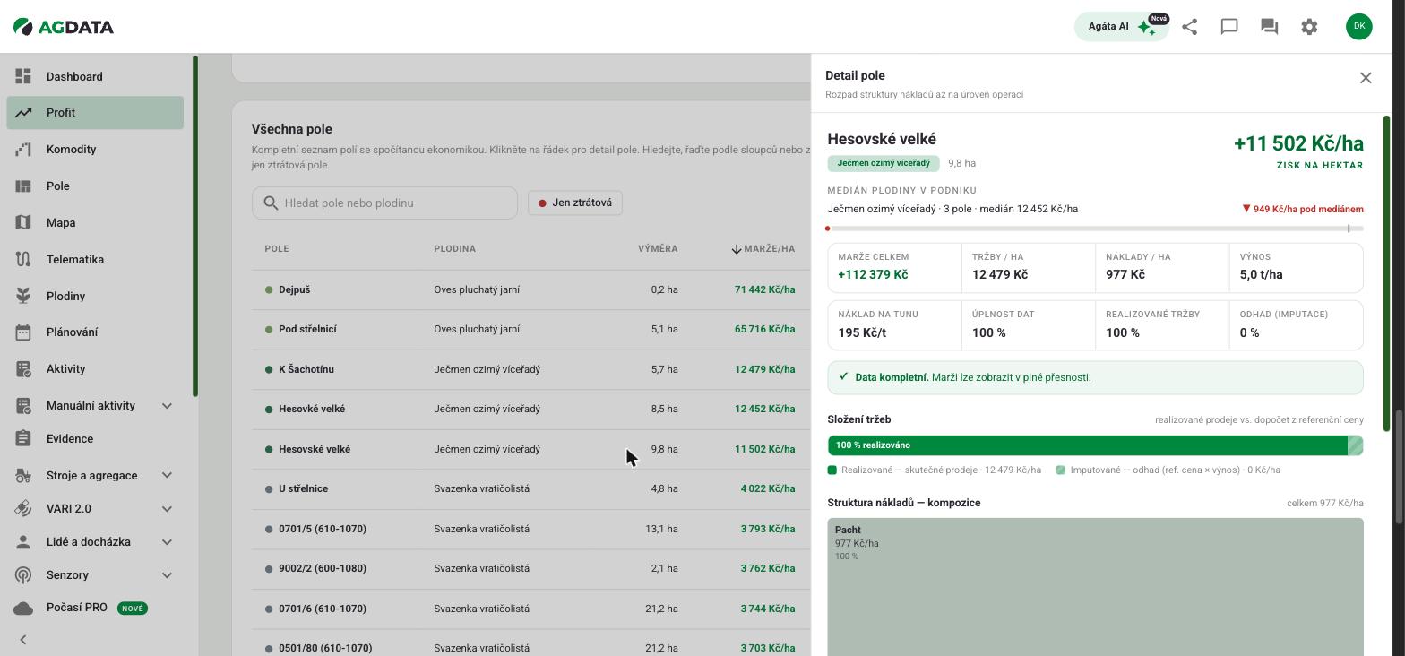Click the Pacht cost composition block
The height and width of the screenshot is (656, 1405).
click(1095, 587)
